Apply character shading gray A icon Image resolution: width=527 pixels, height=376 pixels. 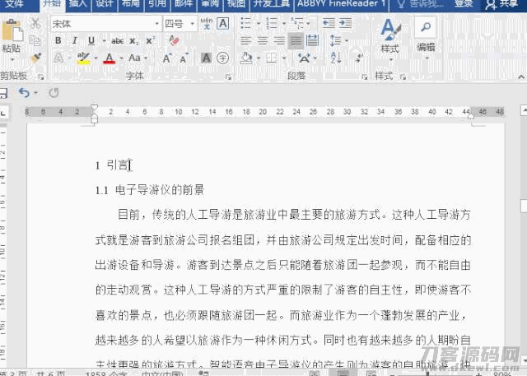coord(206,58)
